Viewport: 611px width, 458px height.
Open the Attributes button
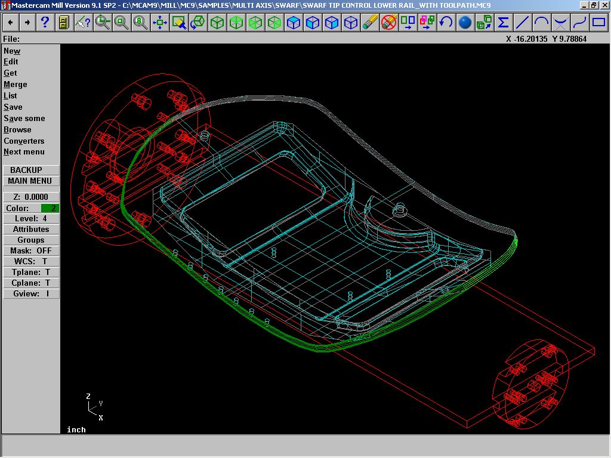(31, 230)
